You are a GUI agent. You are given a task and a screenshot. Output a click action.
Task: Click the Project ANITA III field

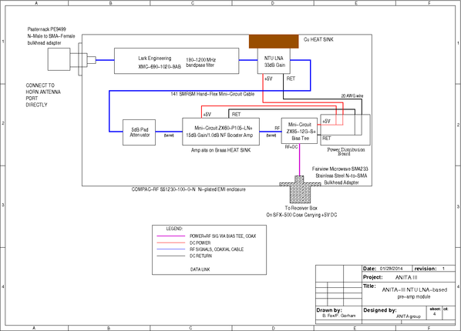[409, 277]
